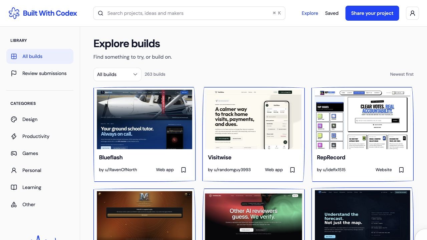Image resolution: width=427 pixels, height=240 pixels.
Task: Bookmark the Blueflash project
Action: coord(183,170)
